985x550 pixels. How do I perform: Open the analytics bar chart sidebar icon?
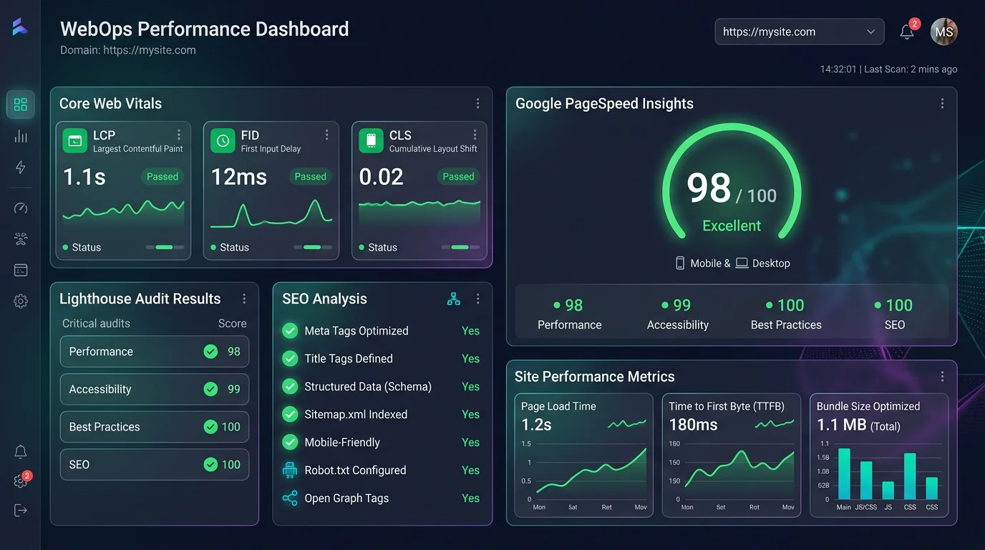point(20,136)
